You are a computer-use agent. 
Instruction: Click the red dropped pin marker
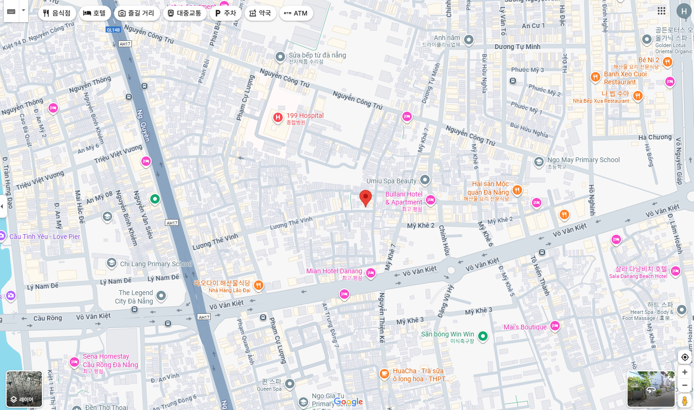[366, 198]
